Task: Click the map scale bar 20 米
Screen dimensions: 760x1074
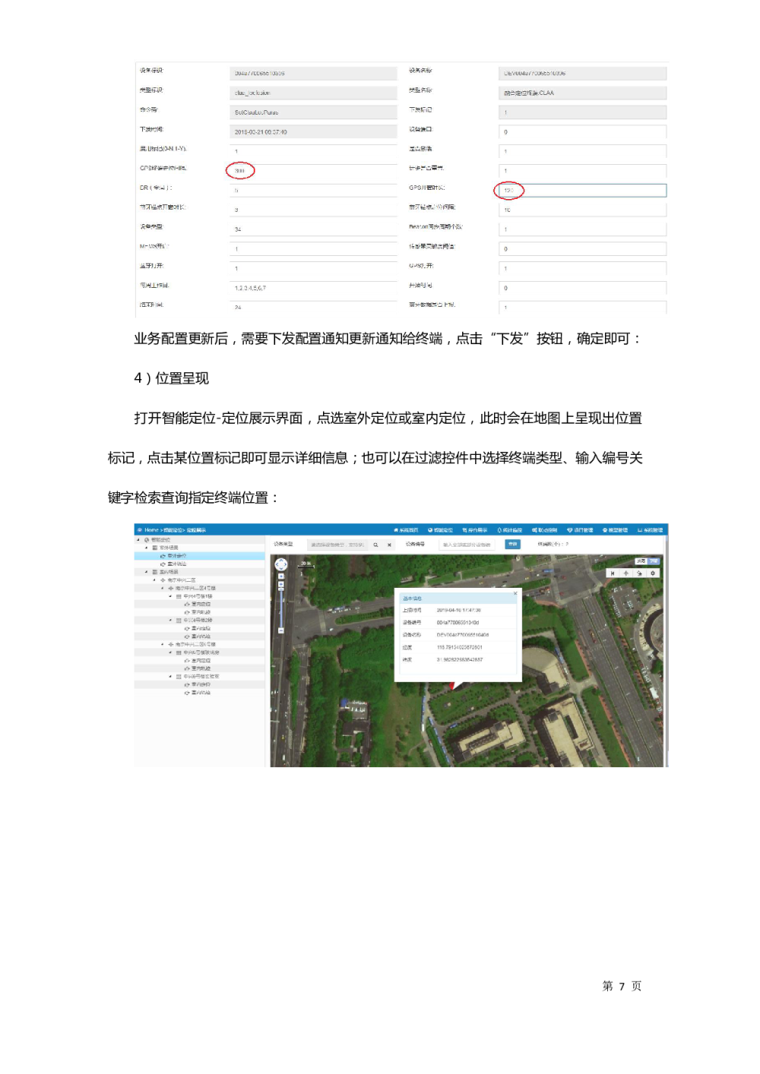Action: click(x=306, y=564)
